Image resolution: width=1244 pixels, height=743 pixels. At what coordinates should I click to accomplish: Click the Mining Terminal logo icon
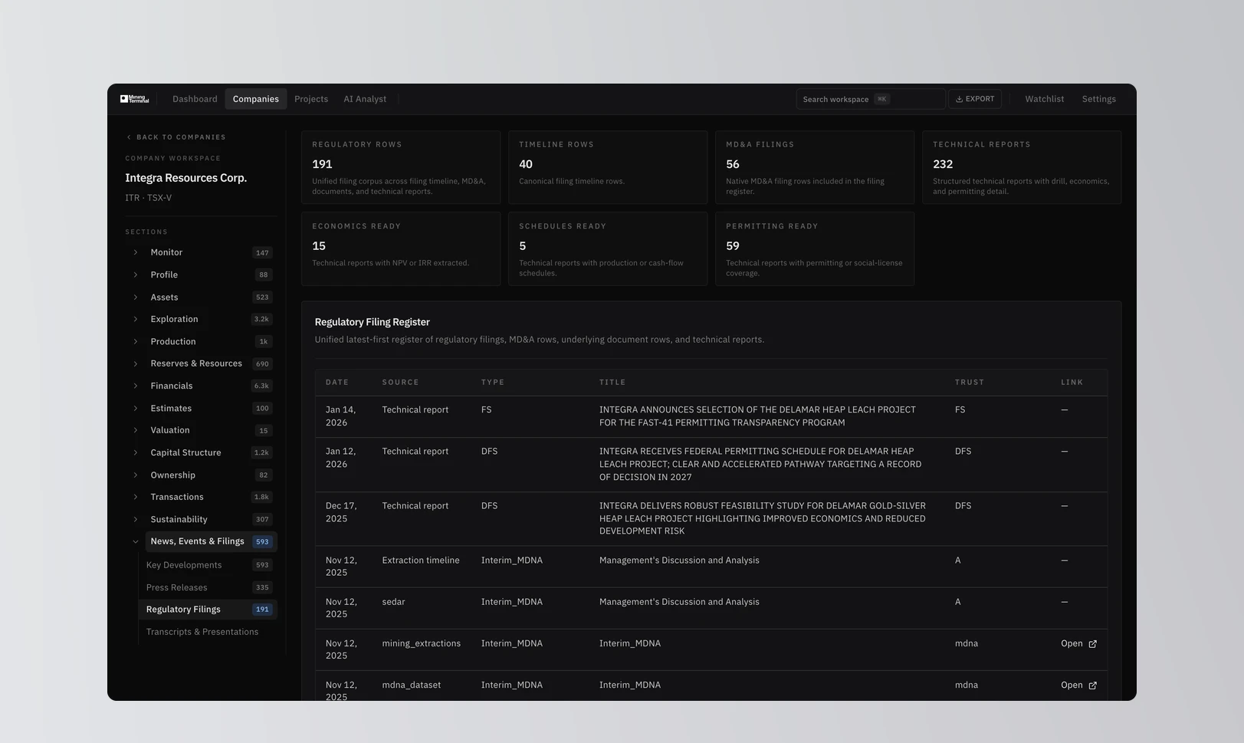pyautogui.click(x=134, y=99)
